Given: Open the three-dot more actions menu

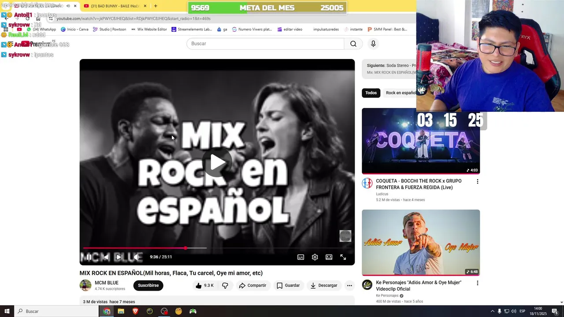Looking at the screenshot, I should [349, 285].
